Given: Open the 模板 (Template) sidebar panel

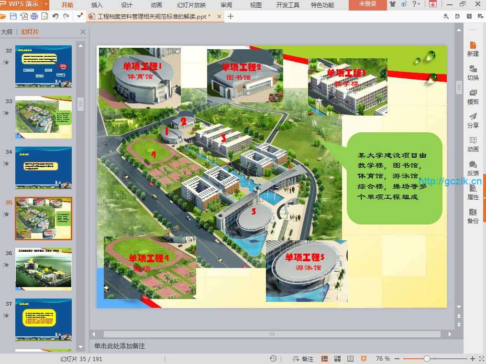Looking at the screenshot, I should tap(473, 96).
